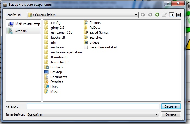Click the 'Каталог' text input field
190x124 pixels.
pyautogui.click(x=93, y=106)
